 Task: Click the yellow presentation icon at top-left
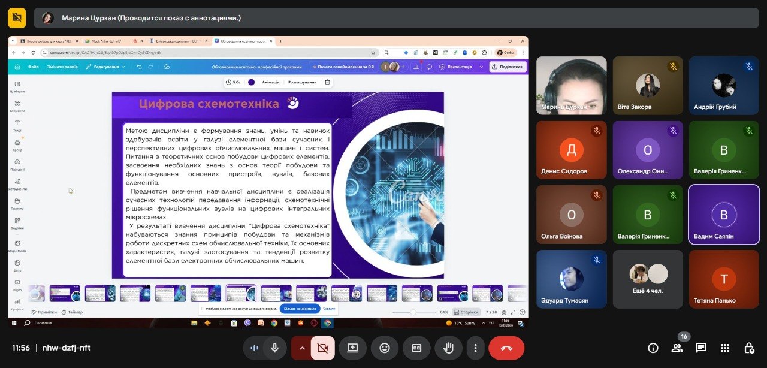[x=17, y=18]
